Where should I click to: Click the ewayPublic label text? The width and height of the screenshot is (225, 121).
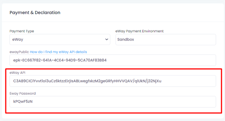[19, 52]
